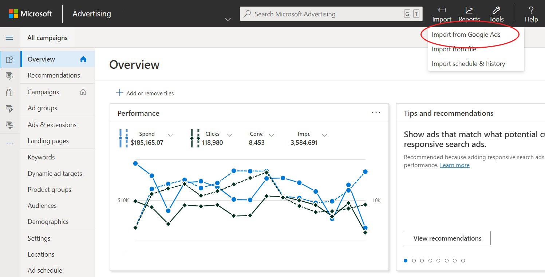This screenshot has width=545, height=277.
Task: Select fifth carousel dot in Tips tile
Action: [x=438, y=261]
